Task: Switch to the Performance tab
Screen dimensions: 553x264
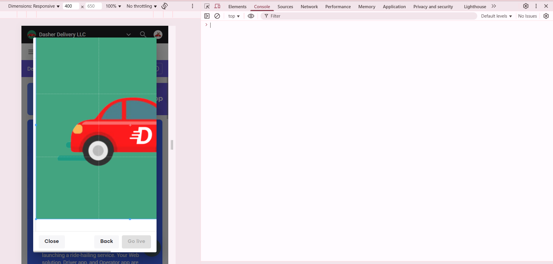Action: coord(338,6)
